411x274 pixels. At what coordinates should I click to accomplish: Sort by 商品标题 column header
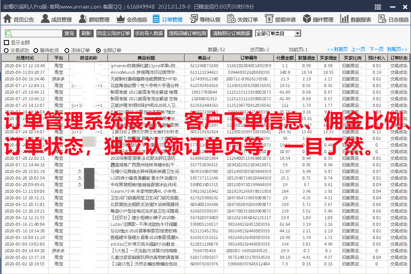coord(146,58)
